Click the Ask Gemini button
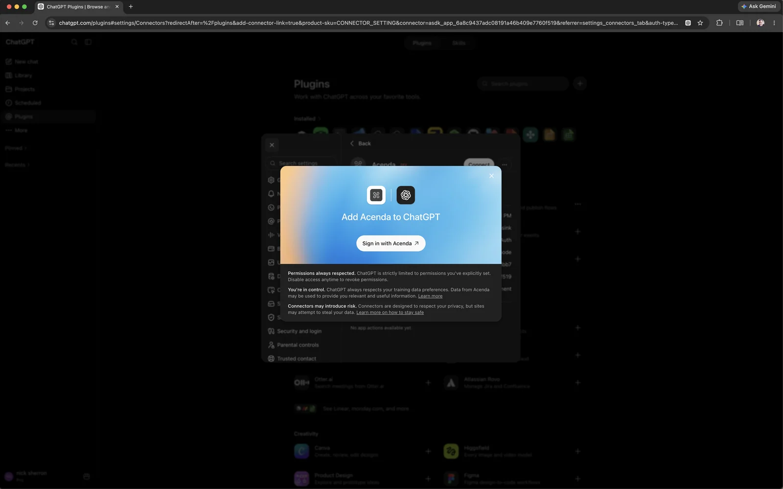This screenshot has width=783, height=489. click(759, 6)
